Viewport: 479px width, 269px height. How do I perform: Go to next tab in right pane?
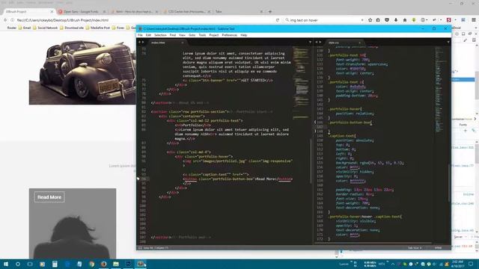pos(320,42)
